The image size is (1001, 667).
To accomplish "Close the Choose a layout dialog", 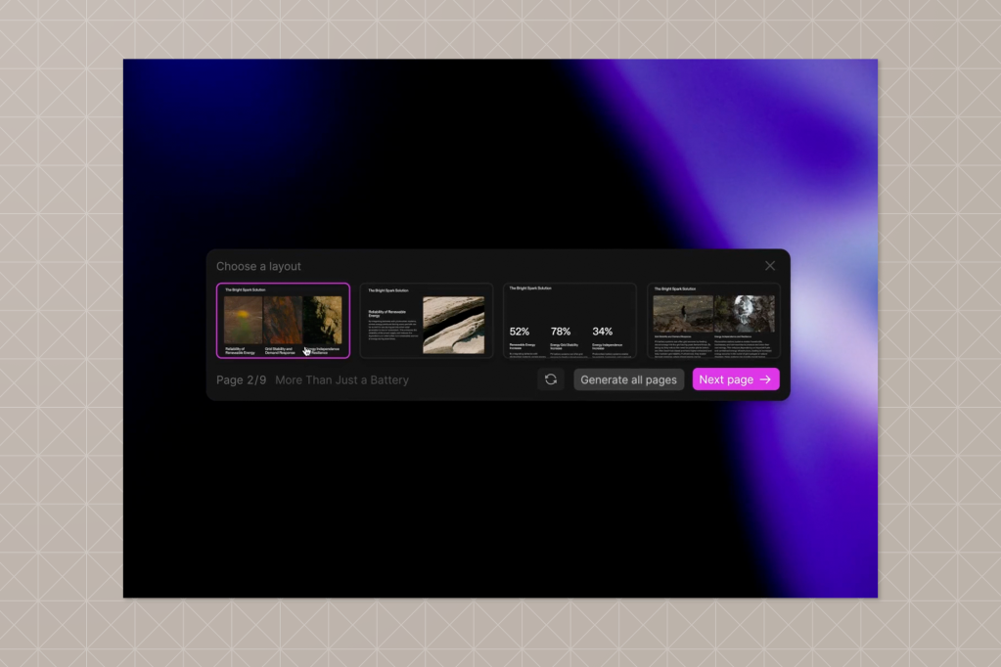I will (x=770, y=265).
